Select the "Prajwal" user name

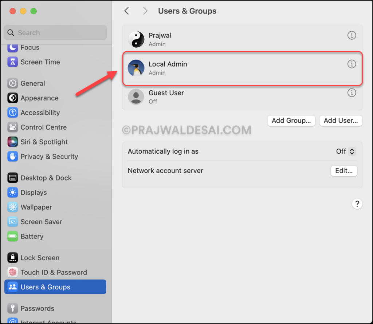pyautogui.click(x=160, y=35)
